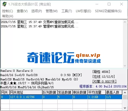Minimize the server window

pyautogui.click(x=97, y=4)
